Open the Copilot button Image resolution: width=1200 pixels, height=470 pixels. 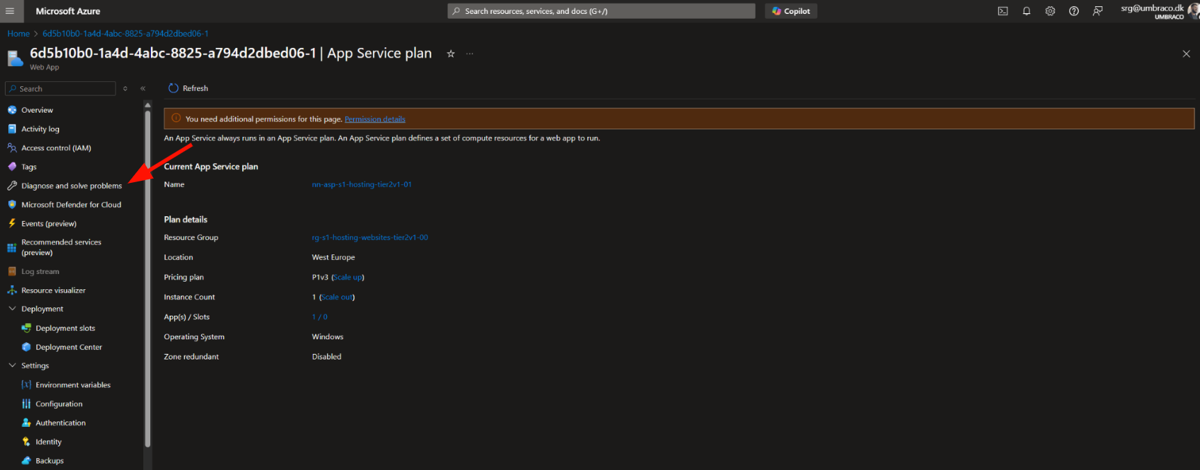[x=791, y=11]
